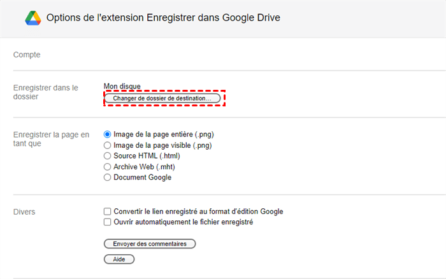Select 'Image de la page visible (.png)' radio button
Image resolution: width=446 pixels, height=279 pixels.
click(108, 145)
